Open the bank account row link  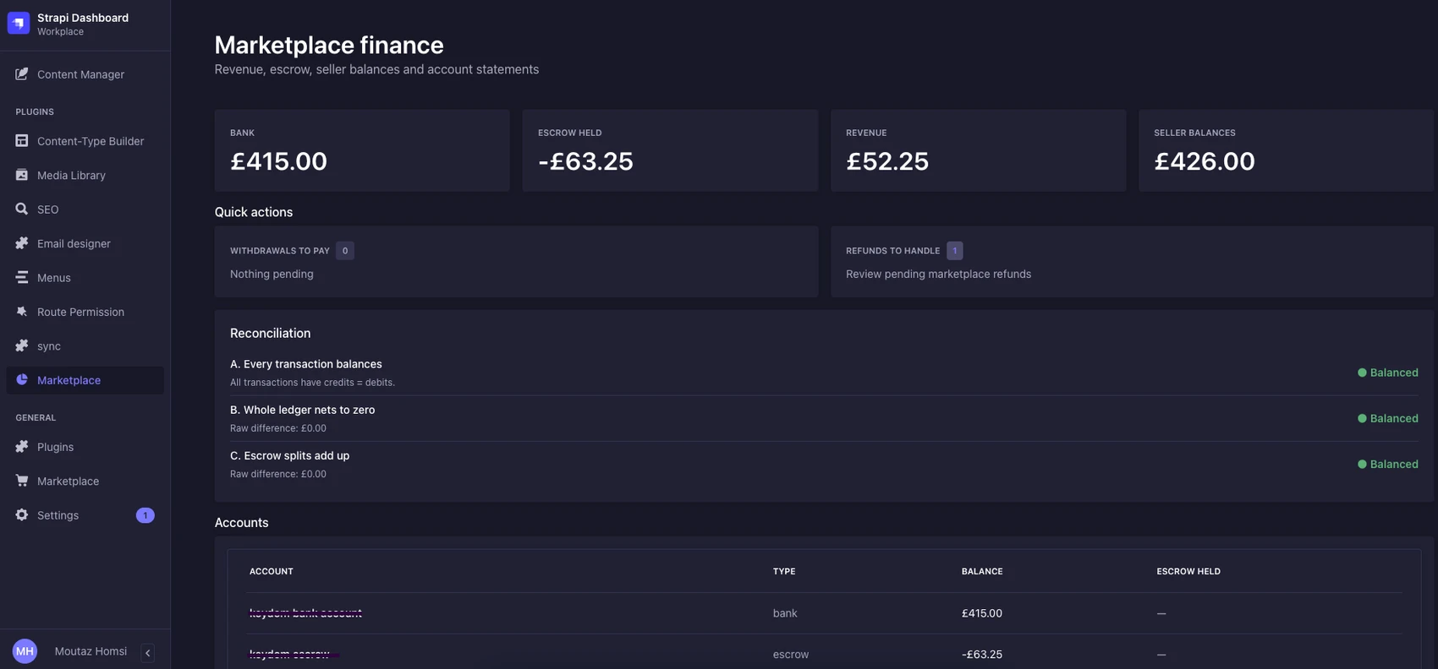[305, 613]
